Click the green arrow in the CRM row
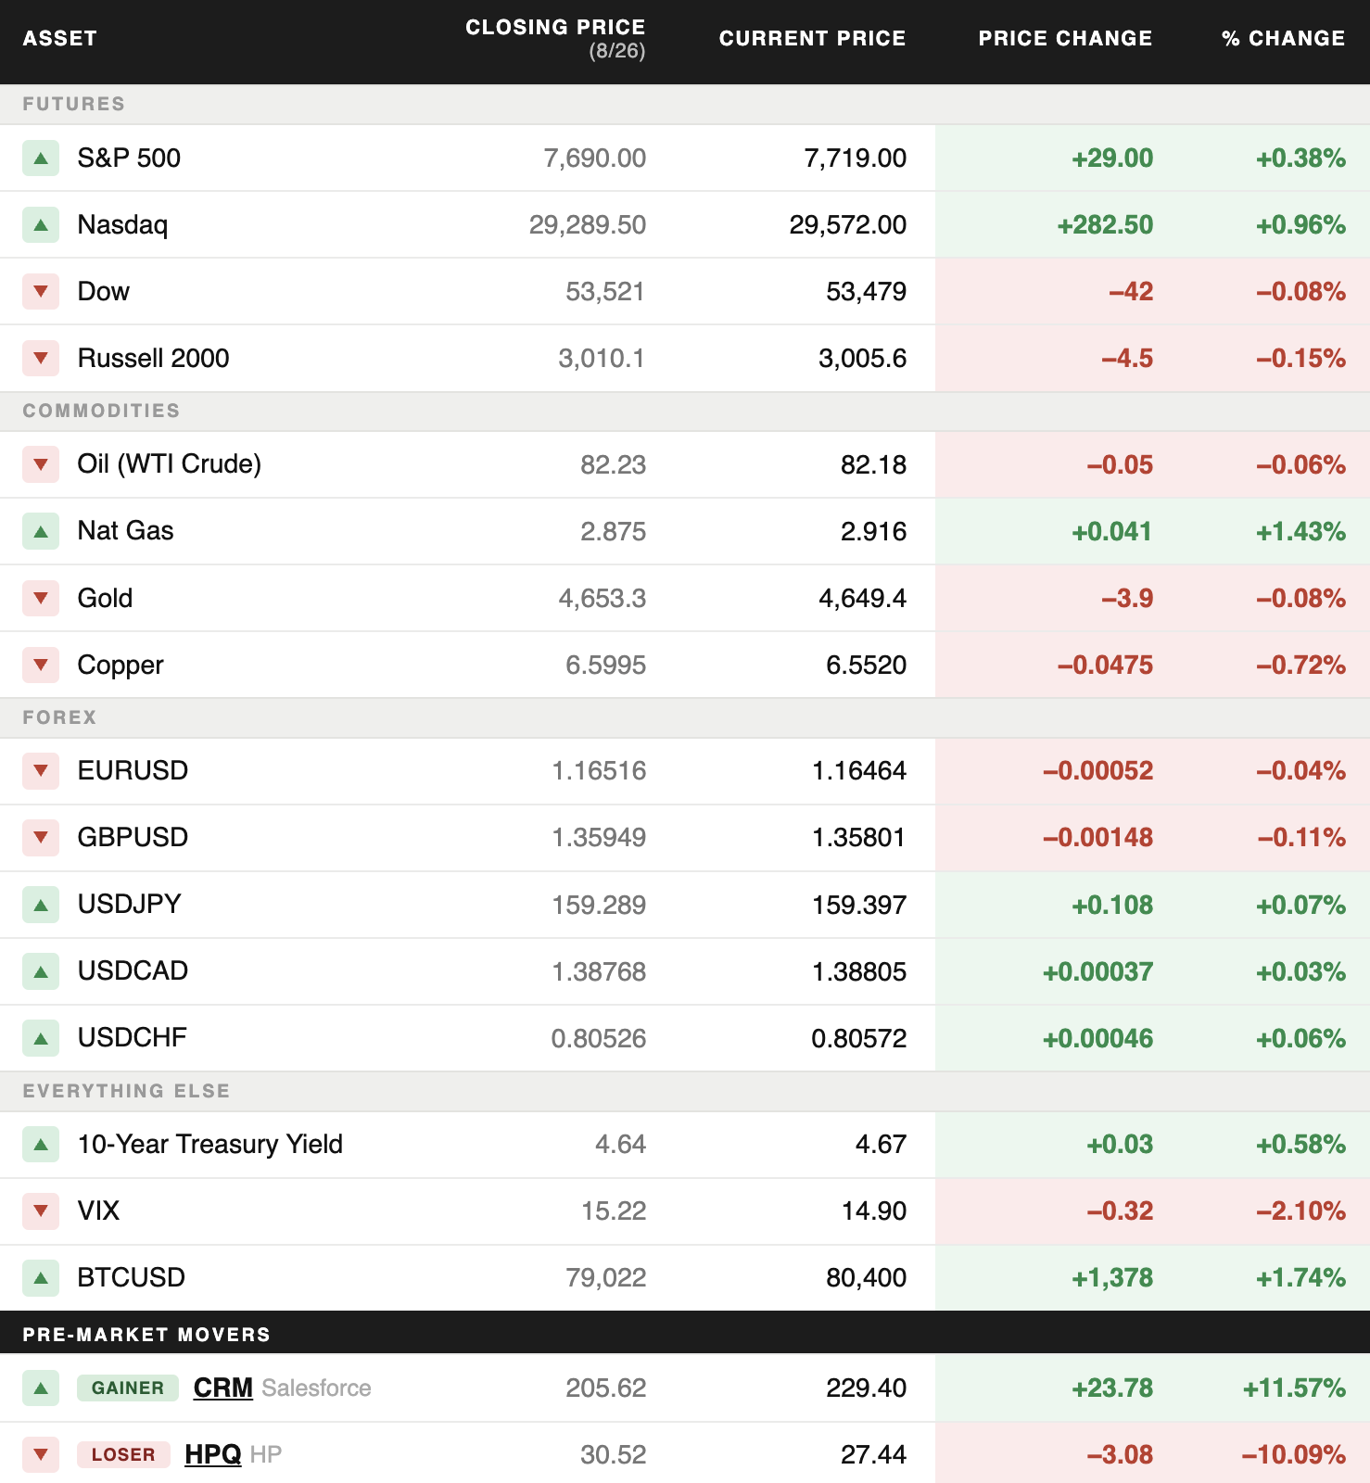Viewport: 1370px width, 1483px height. coord(41,1388)
